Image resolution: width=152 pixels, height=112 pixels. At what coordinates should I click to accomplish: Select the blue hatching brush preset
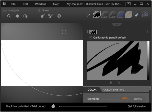145,15
